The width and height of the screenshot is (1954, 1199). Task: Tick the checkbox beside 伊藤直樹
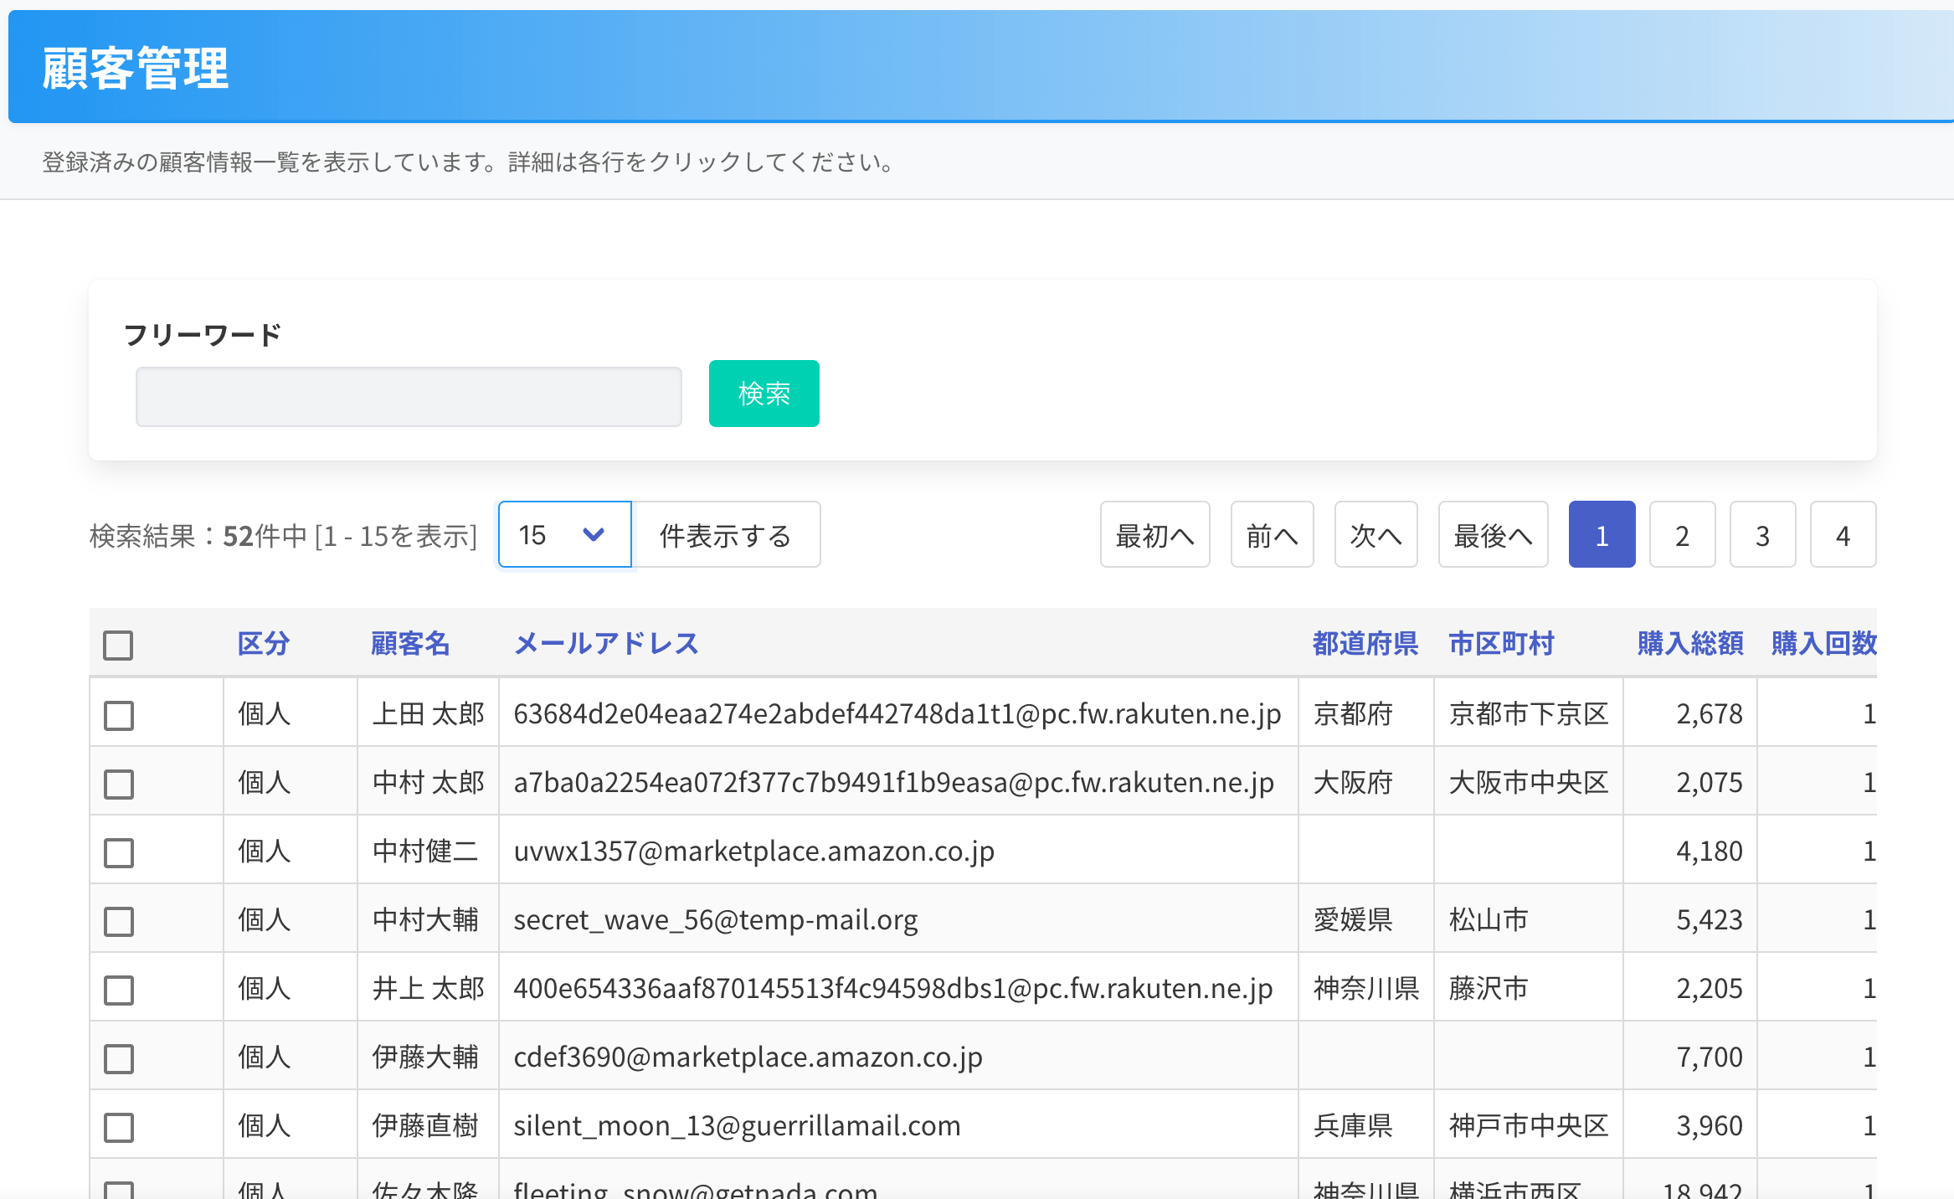(x=118, y=1127)
